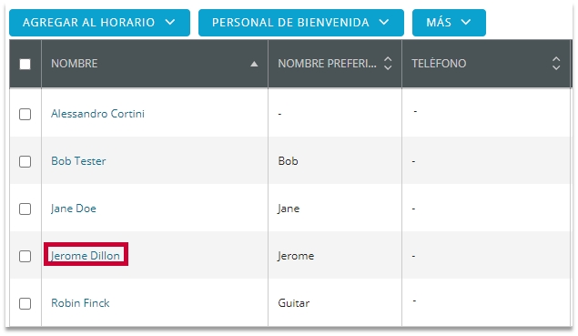Open the Robin Finck link

80,303
